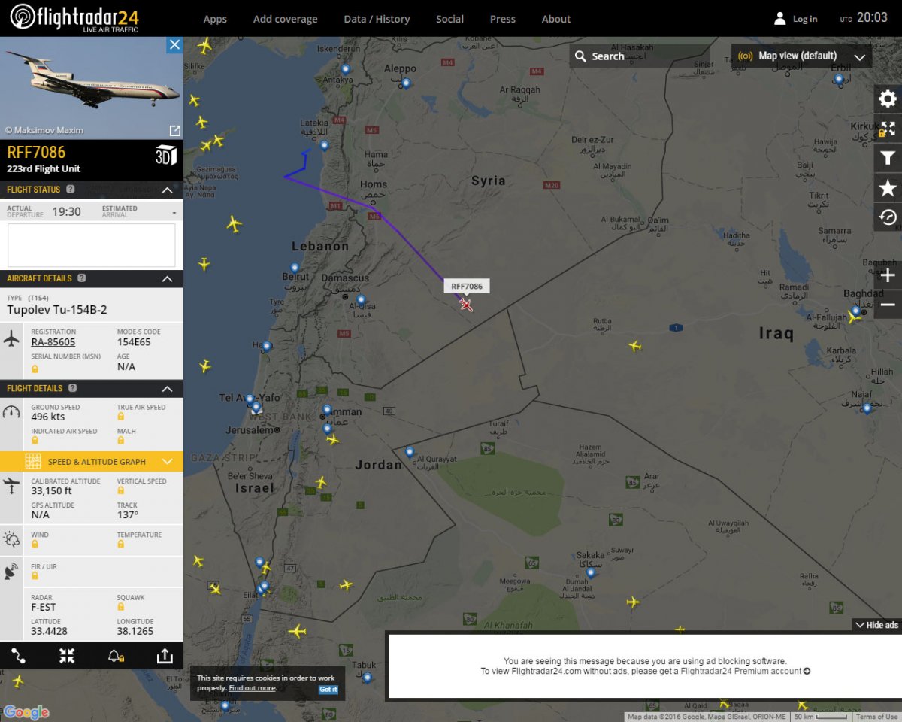Click the Tu-154 aircraft photo thumbnail

pos(92,88)
